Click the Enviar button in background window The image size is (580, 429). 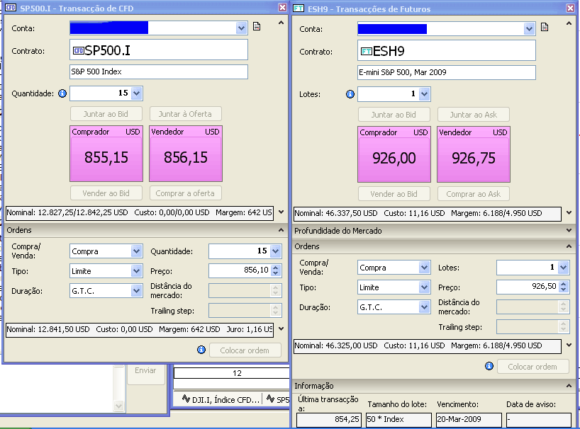click(146, 374)
